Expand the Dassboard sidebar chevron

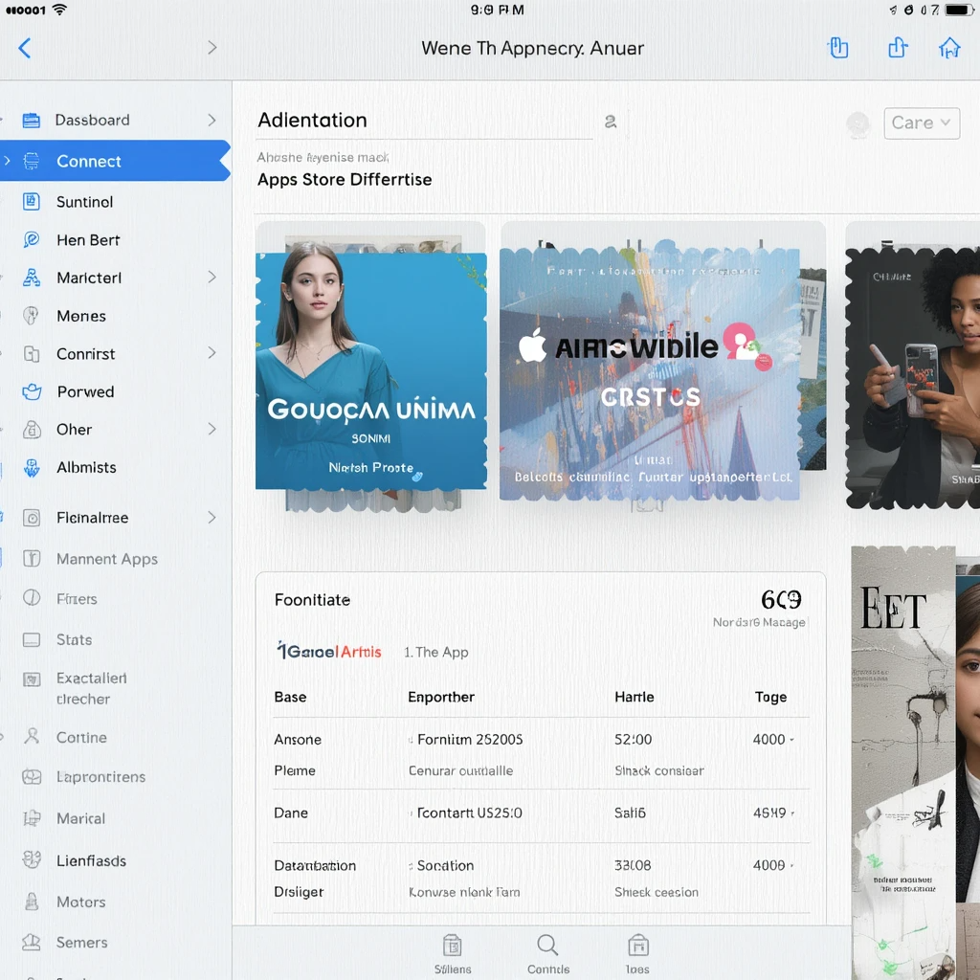pyautogui.click(x=212, y=121)
